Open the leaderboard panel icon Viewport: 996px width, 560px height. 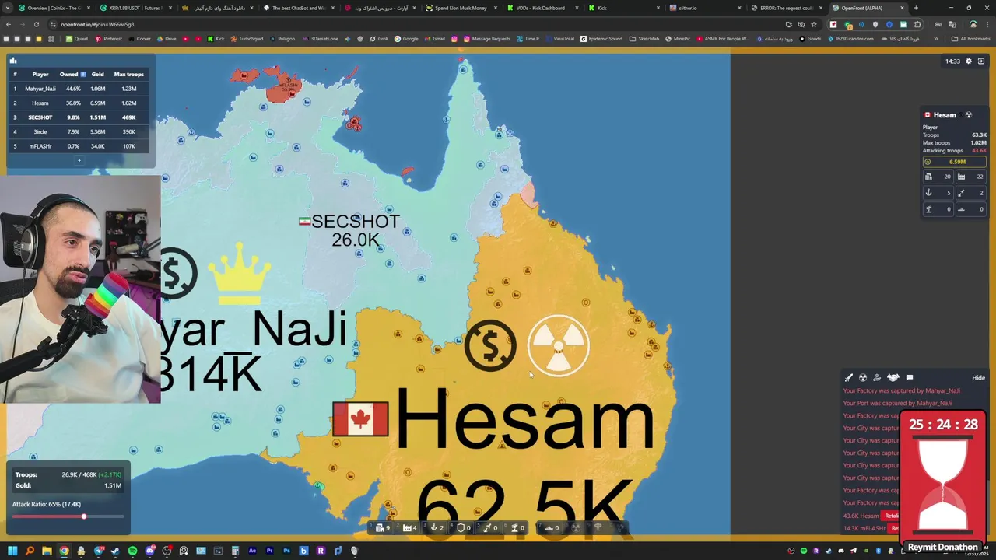pos(13,61)
